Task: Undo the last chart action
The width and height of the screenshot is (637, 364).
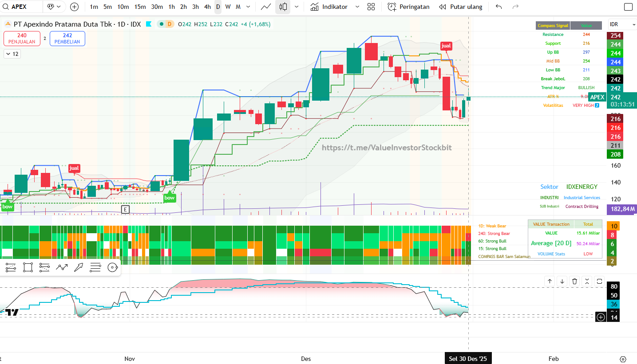Action: [x=499, y=7]
